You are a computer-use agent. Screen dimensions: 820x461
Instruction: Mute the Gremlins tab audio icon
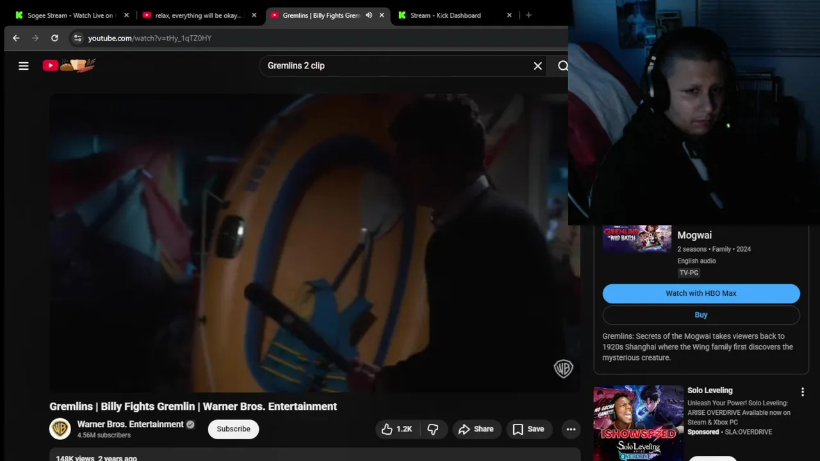click(368, 15)
